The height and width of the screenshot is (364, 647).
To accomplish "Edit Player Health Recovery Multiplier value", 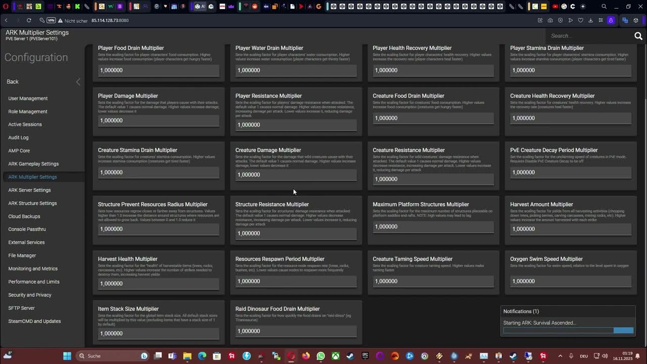I will tap(433, 70).
